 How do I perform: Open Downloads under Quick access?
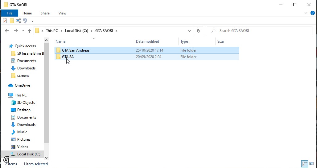click(x=26, y=68)
